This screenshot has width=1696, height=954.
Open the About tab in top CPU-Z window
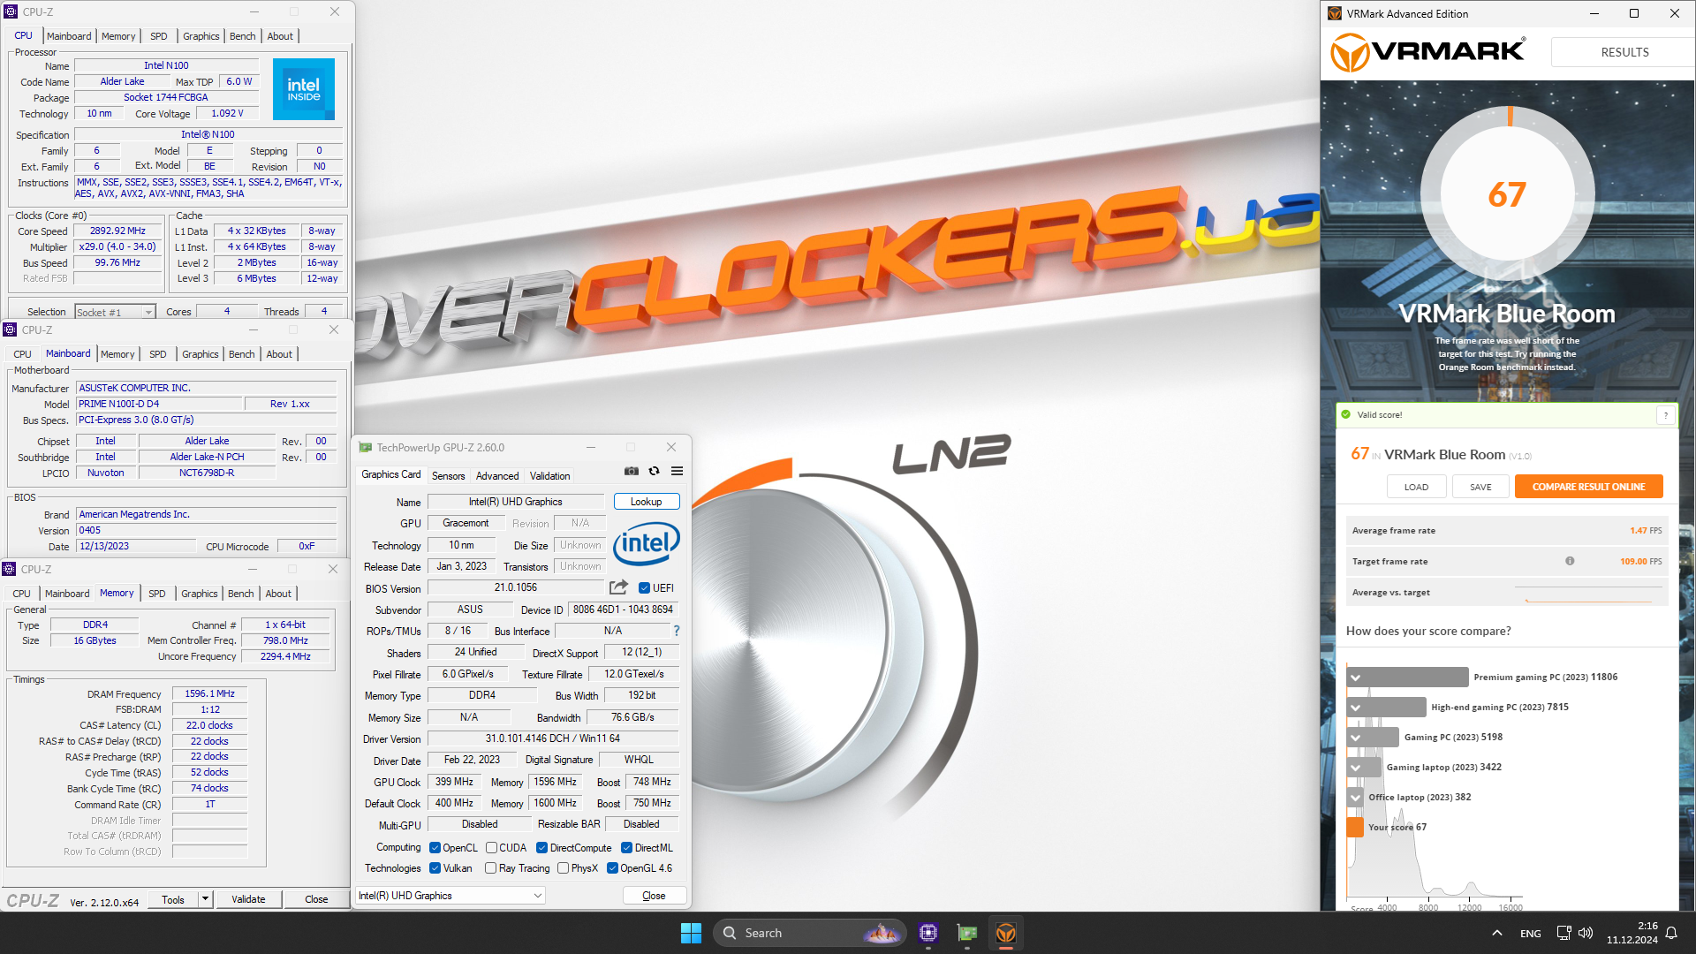[280, 36]
